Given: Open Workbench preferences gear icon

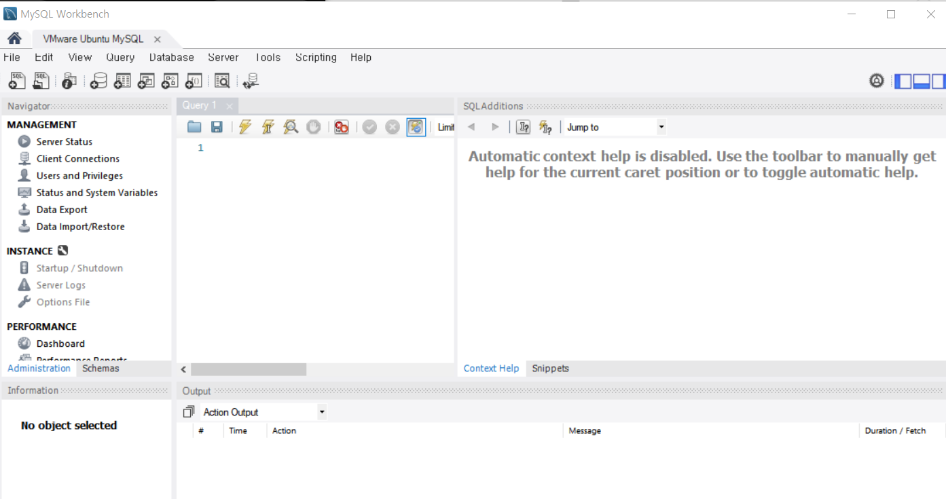Looking at the screenshot, I should [877, 81].
